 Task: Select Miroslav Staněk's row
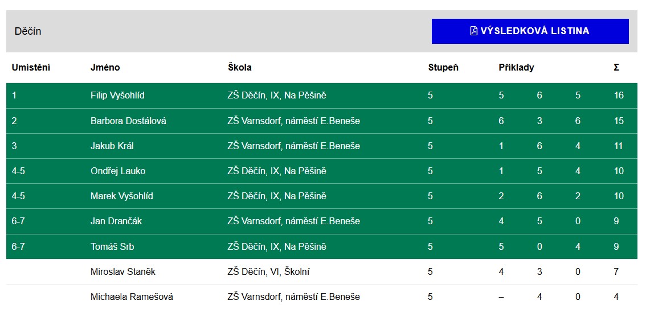click(122, 271)
